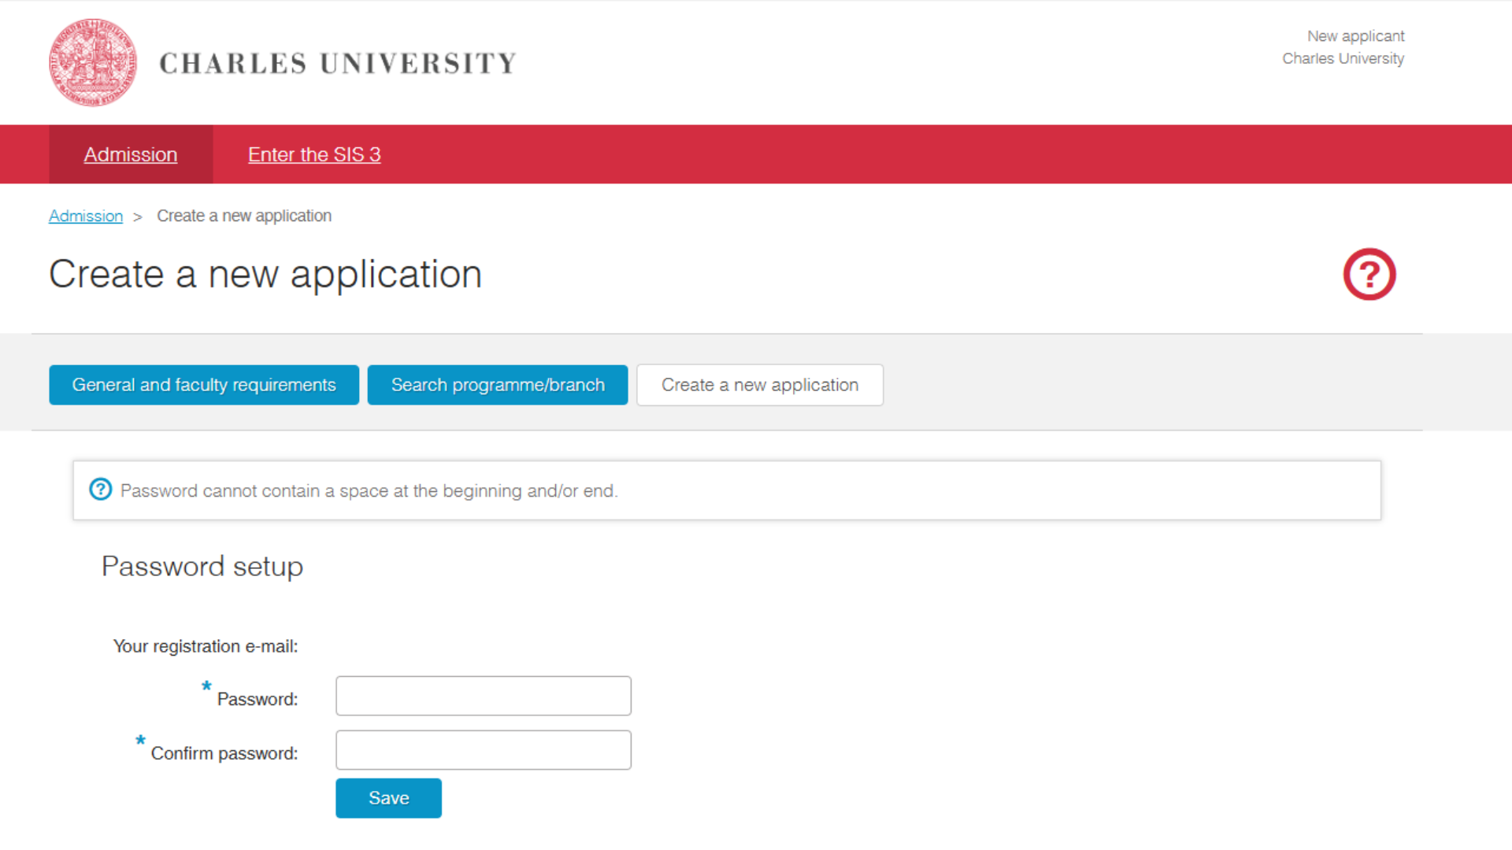1512x850 pixels.
Task: Switch to Enter the SIS 3 tab
Action: pos(314,154)
